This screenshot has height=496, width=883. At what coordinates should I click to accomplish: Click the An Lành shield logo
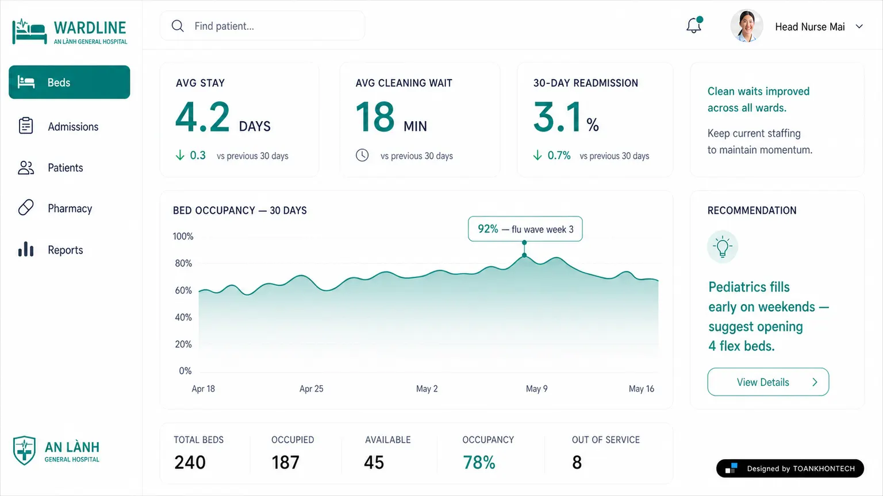point(24,451)
